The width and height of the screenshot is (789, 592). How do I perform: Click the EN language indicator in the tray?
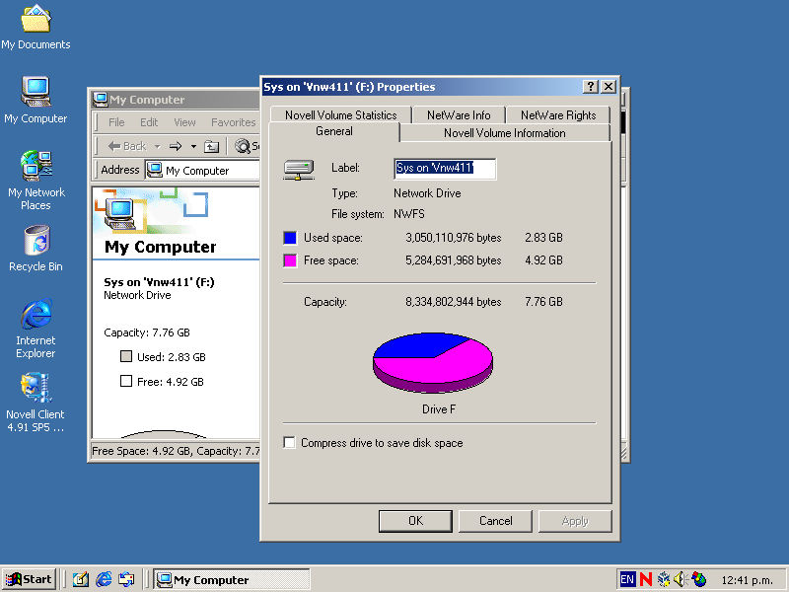point(627,579)
